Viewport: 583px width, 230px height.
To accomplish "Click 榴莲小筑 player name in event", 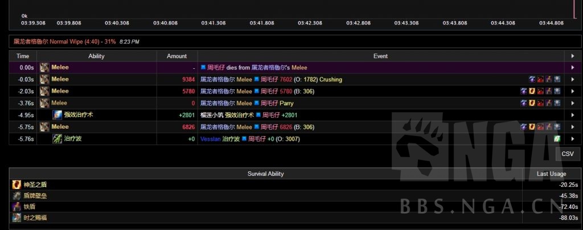I will pos(211,115).
